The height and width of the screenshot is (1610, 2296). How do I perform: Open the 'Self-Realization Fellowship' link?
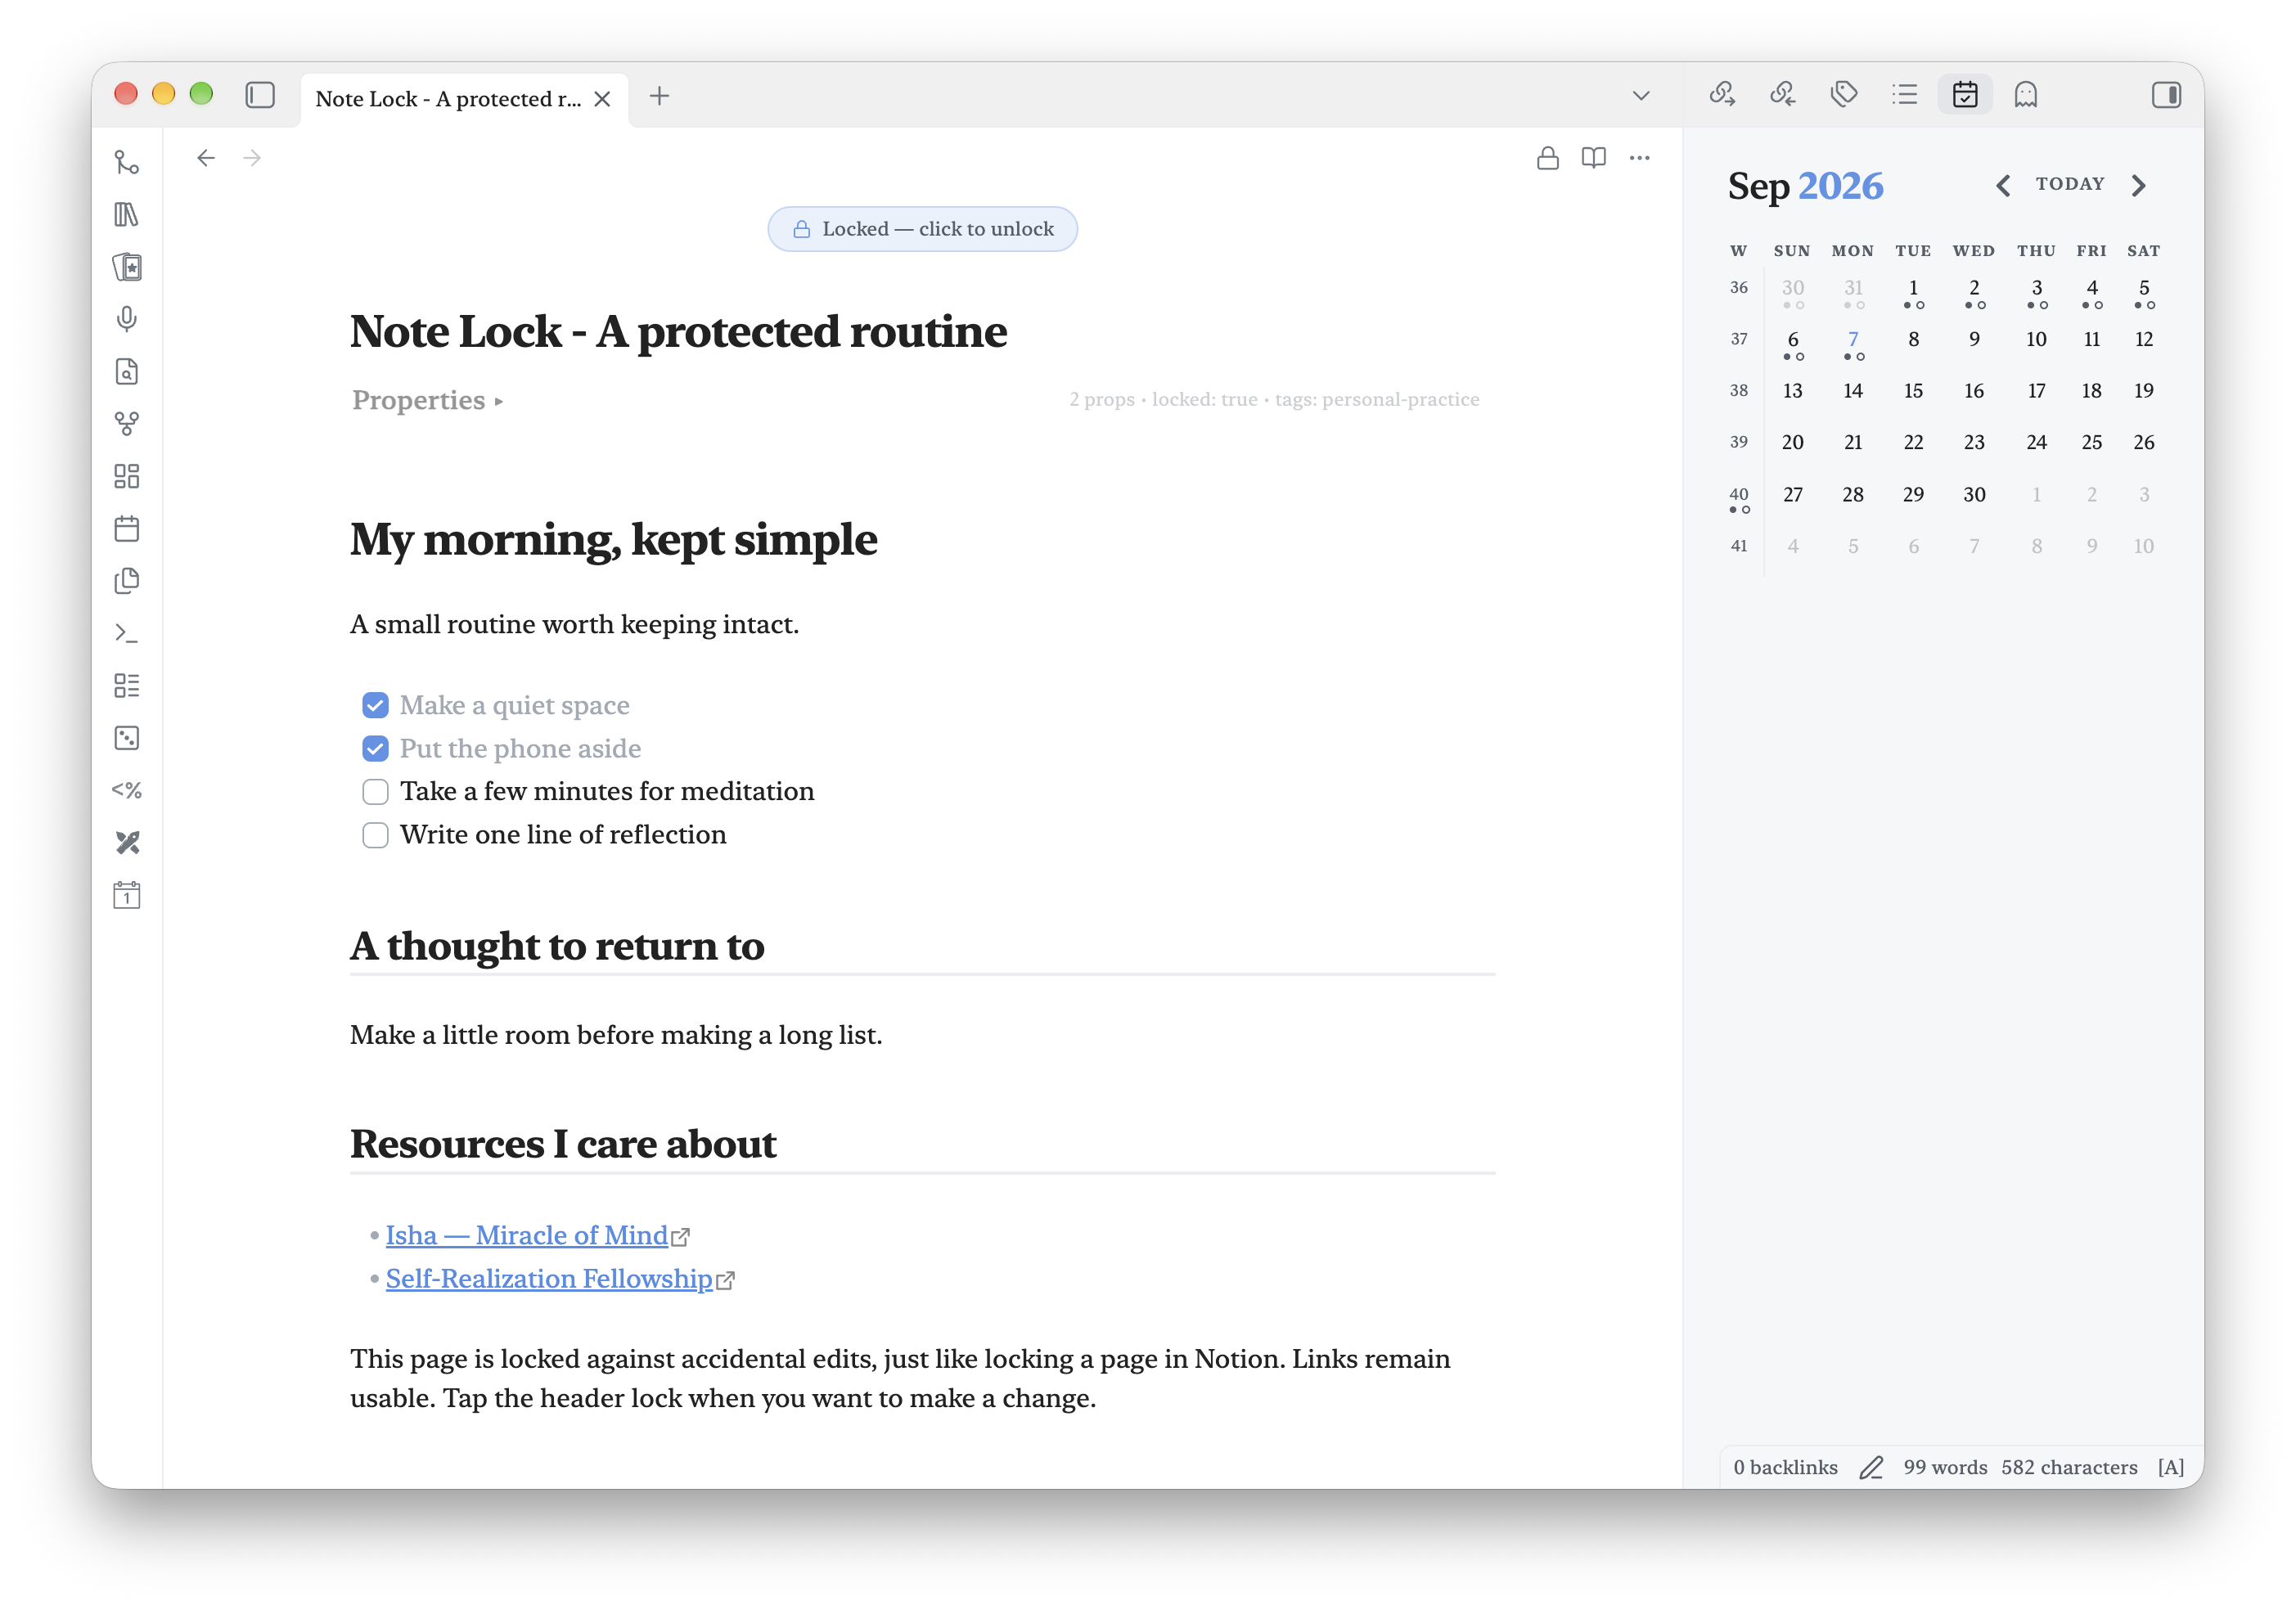point(549,1279)
